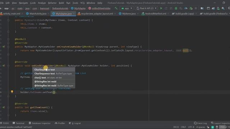Open the Help menu
The width and height of the screenshot is (230, 129).
(100, 3)
